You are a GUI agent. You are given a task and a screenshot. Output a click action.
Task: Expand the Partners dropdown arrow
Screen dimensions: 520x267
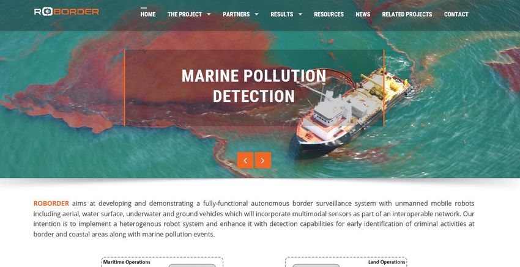click(x=257, y=14)
